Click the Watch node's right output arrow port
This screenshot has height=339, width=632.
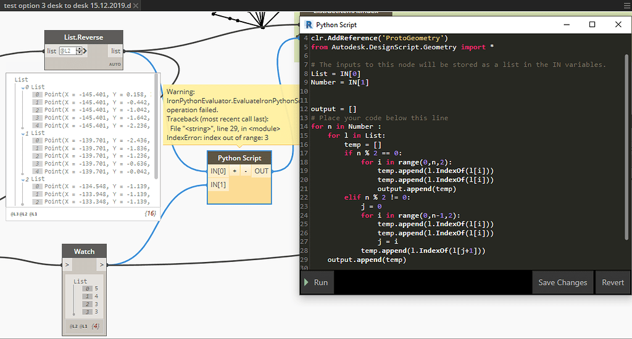coord(100,264)
